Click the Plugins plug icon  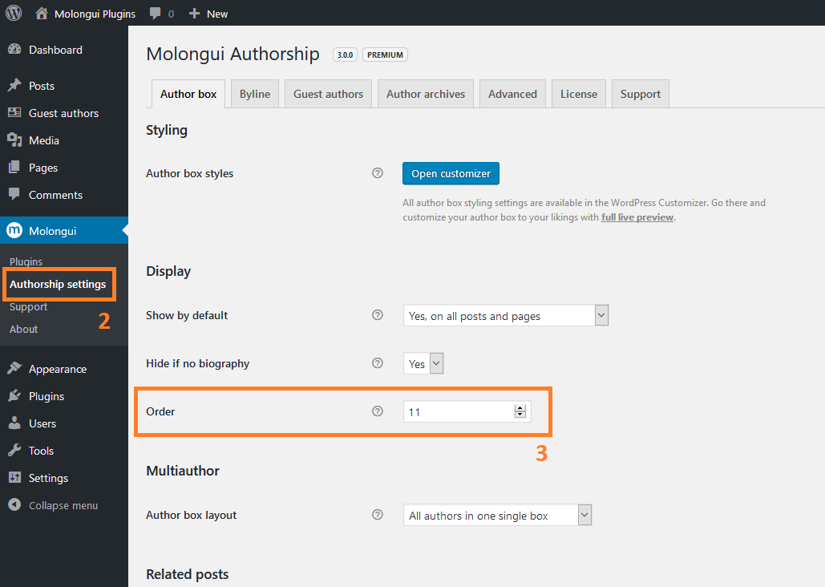(x=14, y=396)
